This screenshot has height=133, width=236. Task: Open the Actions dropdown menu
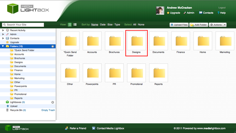(218, 25)
